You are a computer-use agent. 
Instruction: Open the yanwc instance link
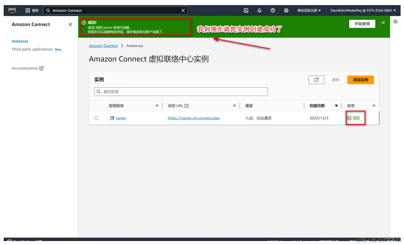click(121, 118)
